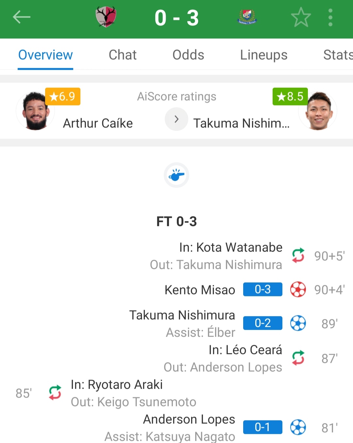Switch to the Chat tab

click(x=123, y=55)
